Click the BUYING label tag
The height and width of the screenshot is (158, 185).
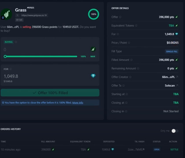(x=8, y=42)
